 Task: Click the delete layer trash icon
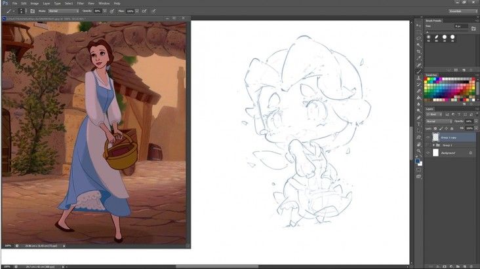click(471, 266)
